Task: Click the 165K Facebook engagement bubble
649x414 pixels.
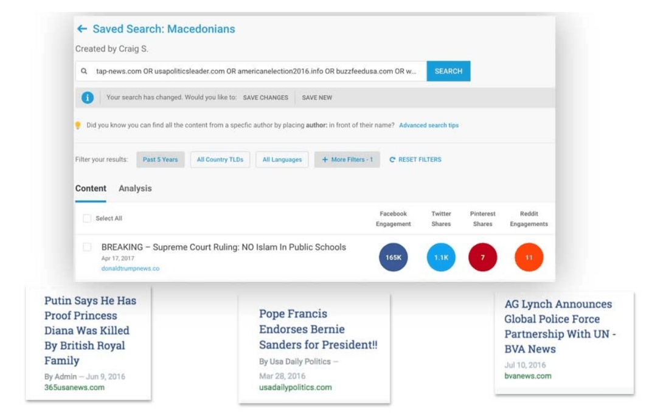Action: point(393,257)
